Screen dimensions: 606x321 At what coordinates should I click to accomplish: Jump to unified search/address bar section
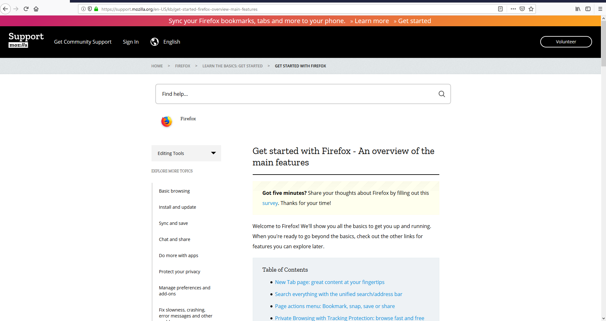338,294
